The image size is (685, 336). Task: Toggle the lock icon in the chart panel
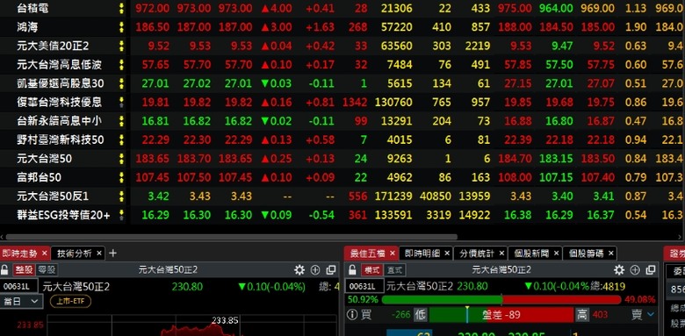pyautogui.click(x=4, y=270)
